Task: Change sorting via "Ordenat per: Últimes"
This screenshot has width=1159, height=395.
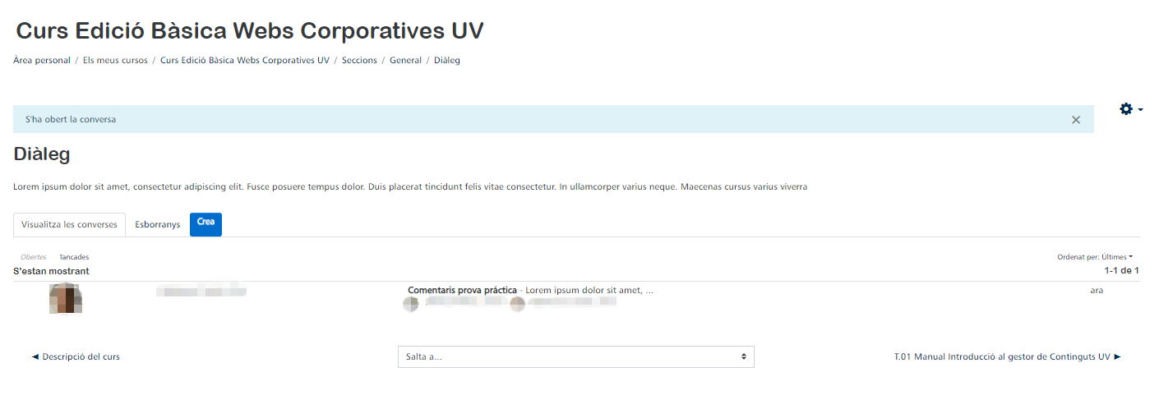Action: click(1095, 257)
